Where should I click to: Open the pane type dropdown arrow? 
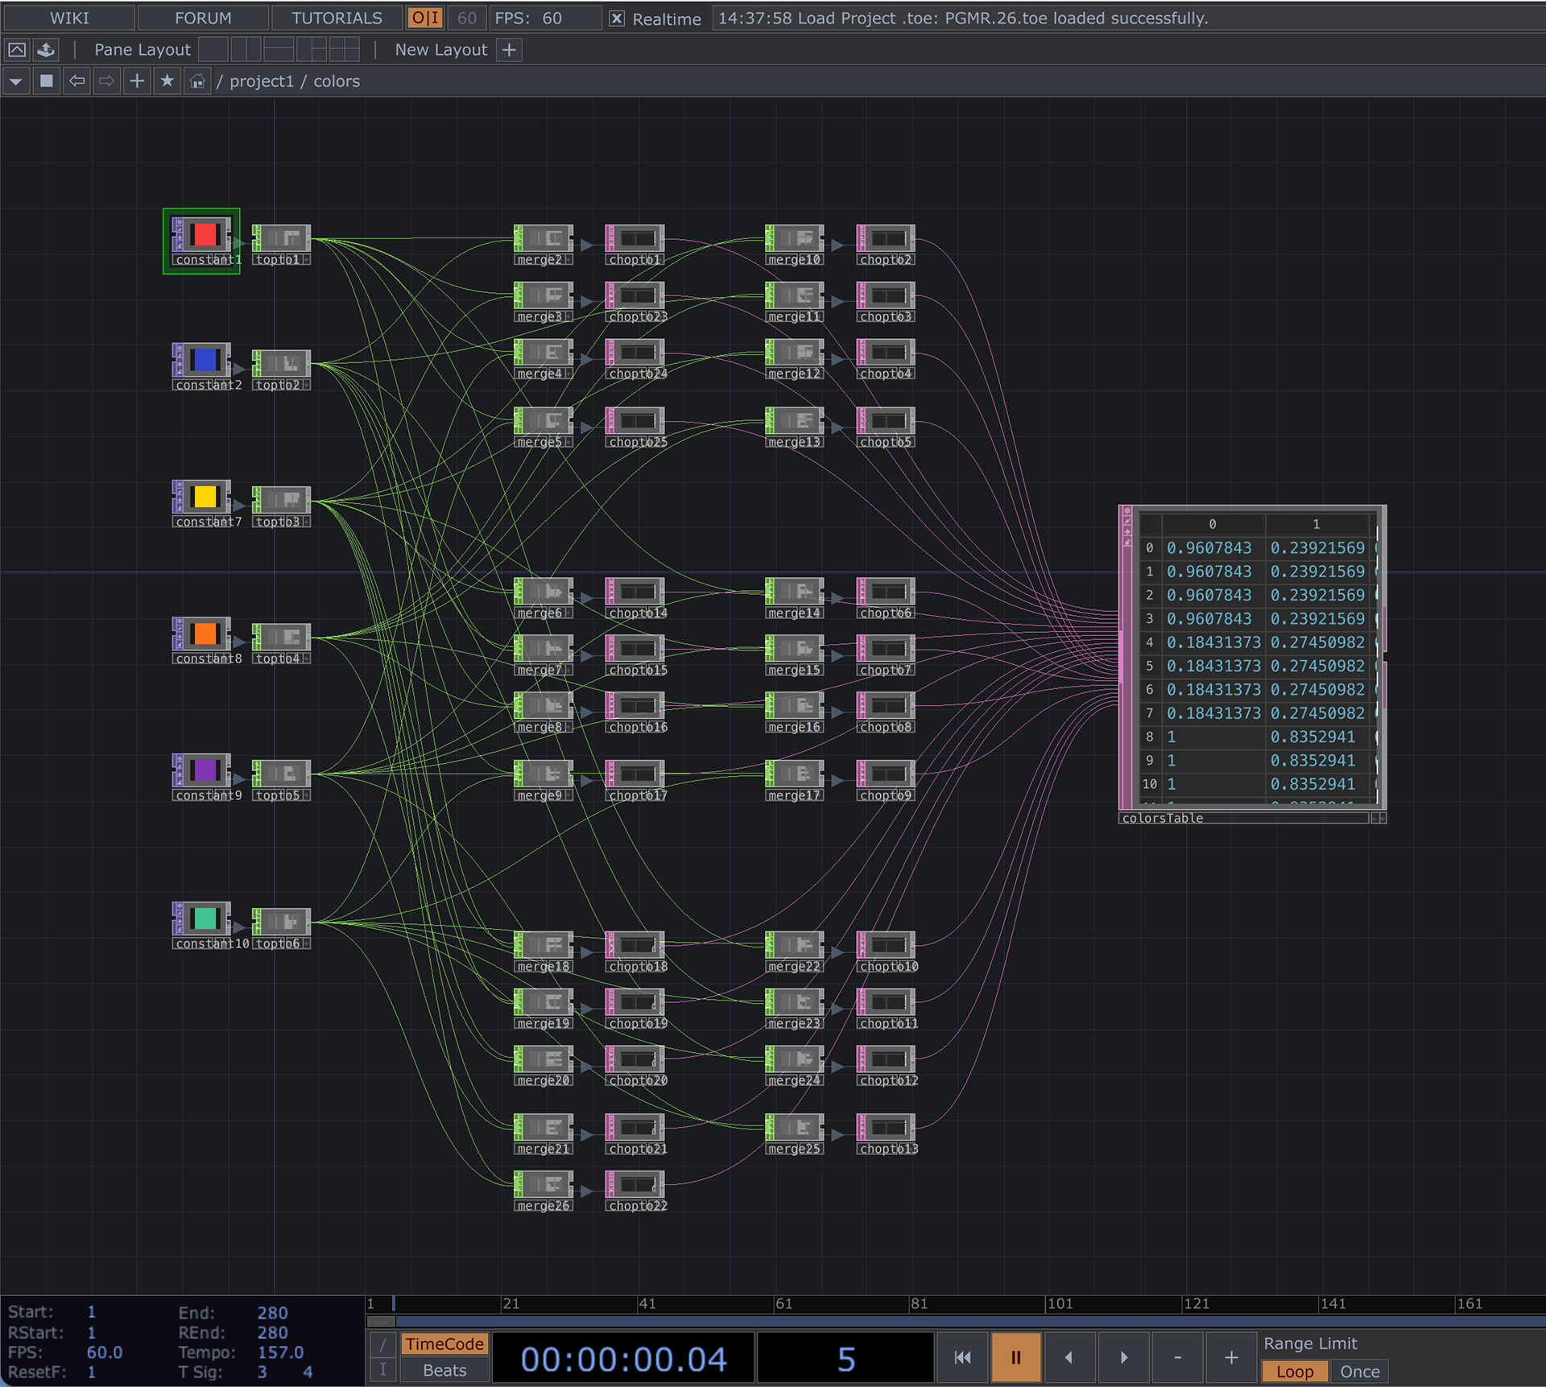[x=16, y=81]
